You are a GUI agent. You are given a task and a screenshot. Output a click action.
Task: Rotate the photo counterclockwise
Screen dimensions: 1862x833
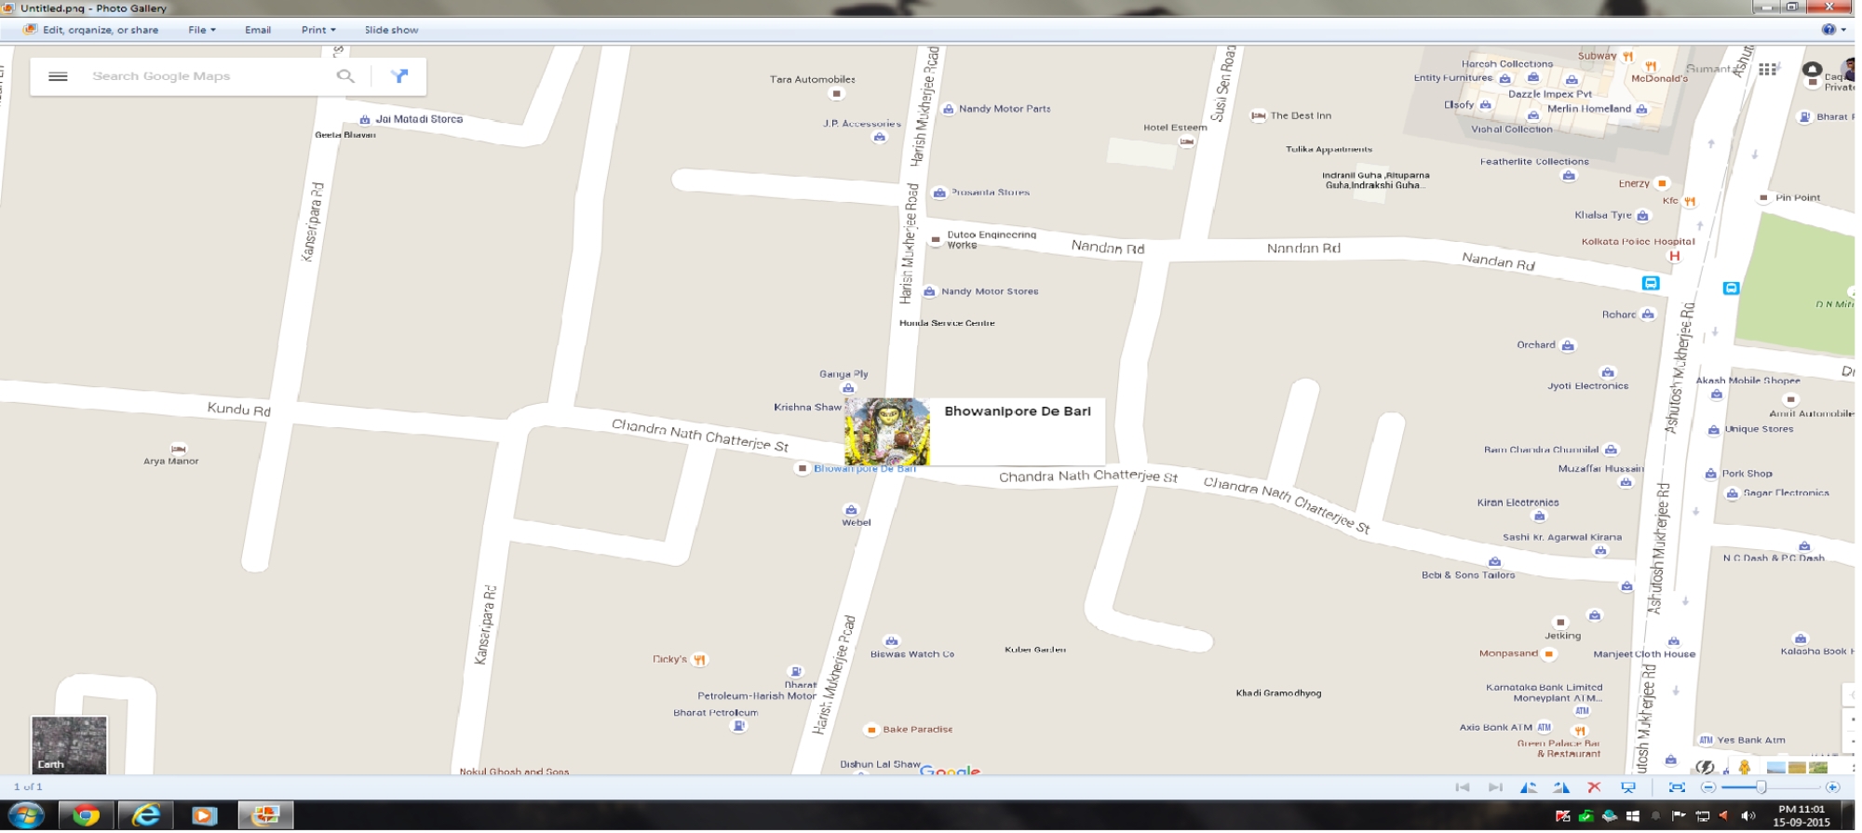(1528, 788)
